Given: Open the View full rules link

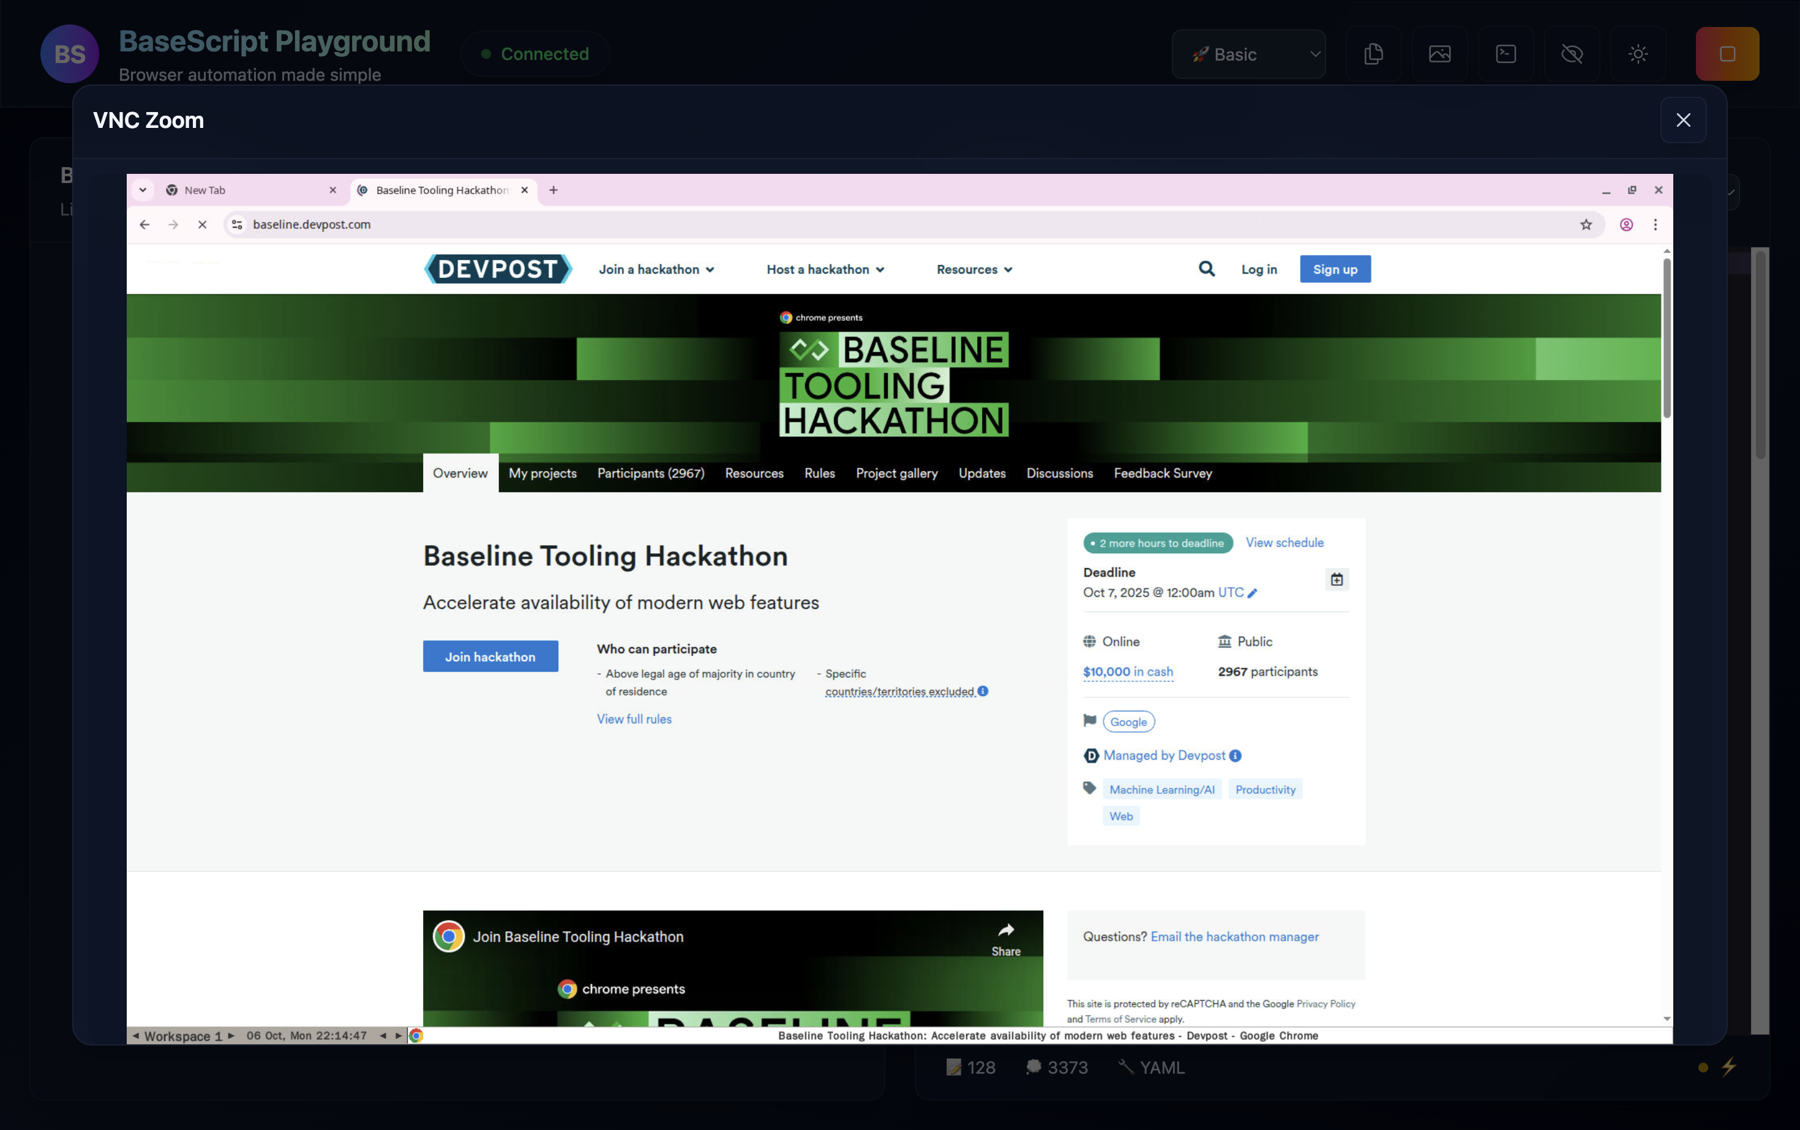Looking at the screenshot, I should 634,719.
